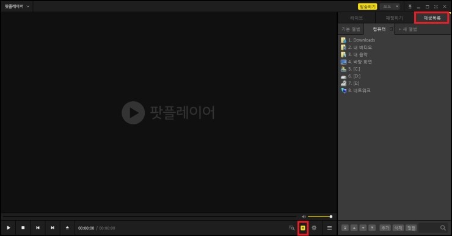
Task: Move selected item to top of playlist
Action: point(345,228)
